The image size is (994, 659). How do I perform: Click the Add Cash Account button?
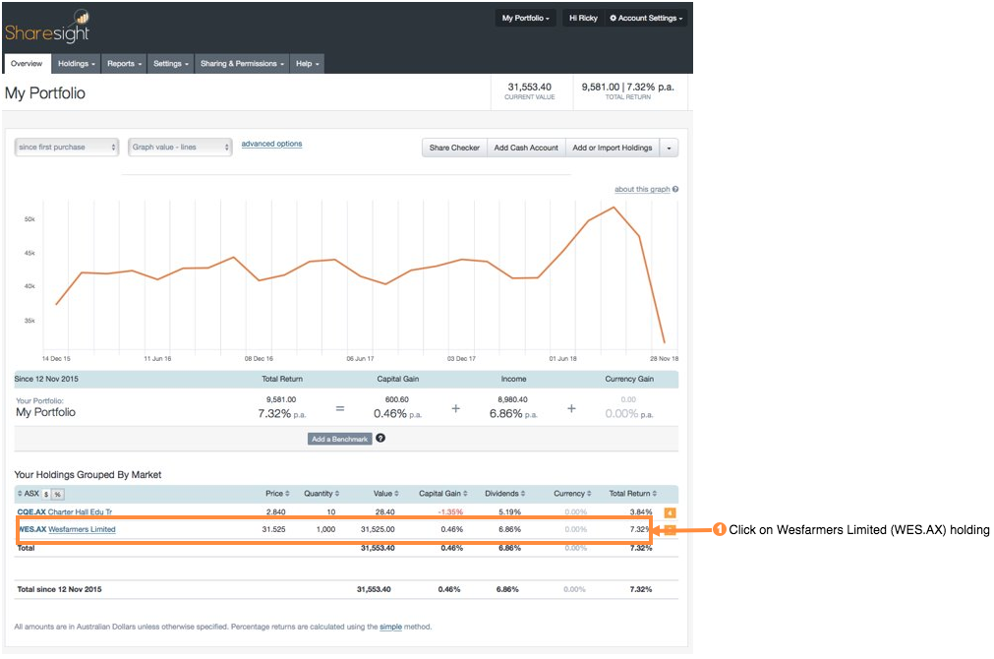[526, 148]
